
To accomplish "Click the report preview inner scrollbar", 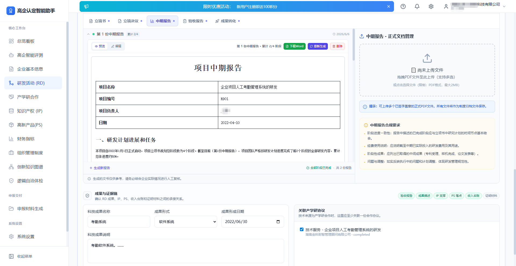I will tap(354, 45).
